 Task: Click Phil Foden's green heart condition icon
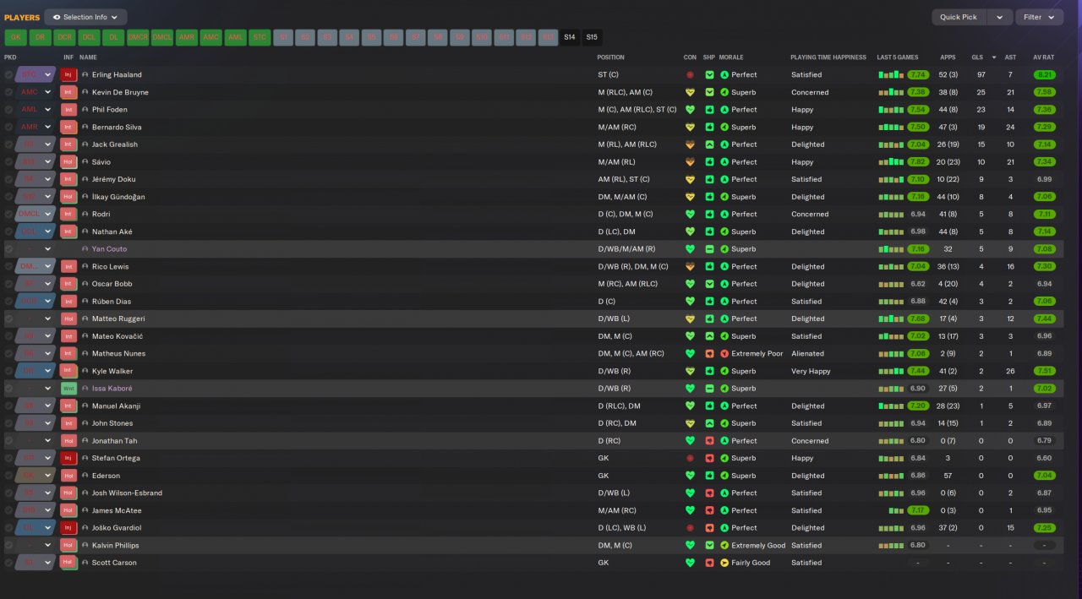click(x=690, y=110)
